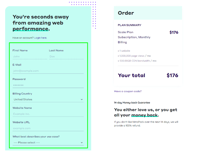Click the Billing Country chevron arrow

pos(82,99)
